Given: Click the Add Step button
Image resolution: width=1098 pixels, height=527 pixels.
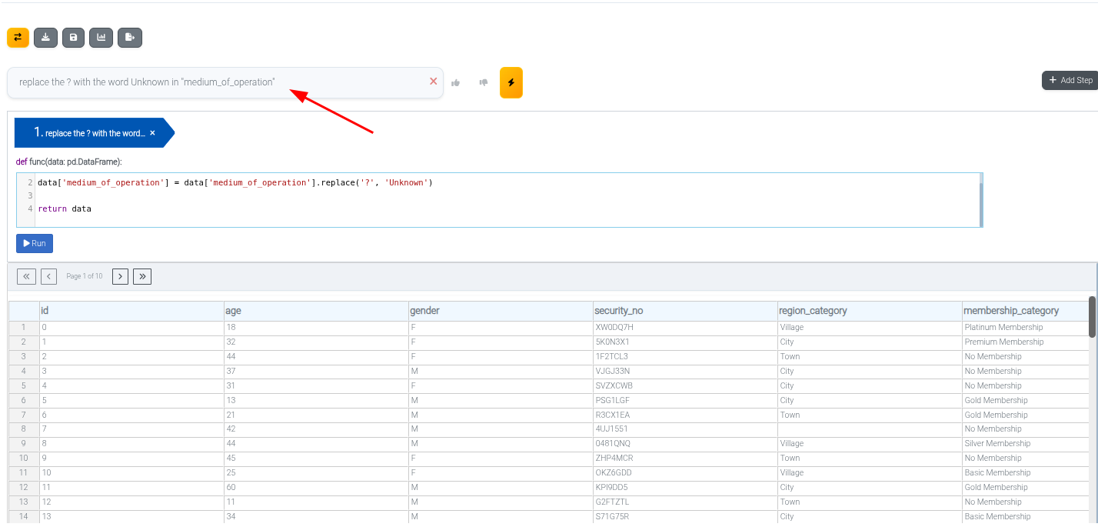Looking at the screenshot, I should point(1070,80).
